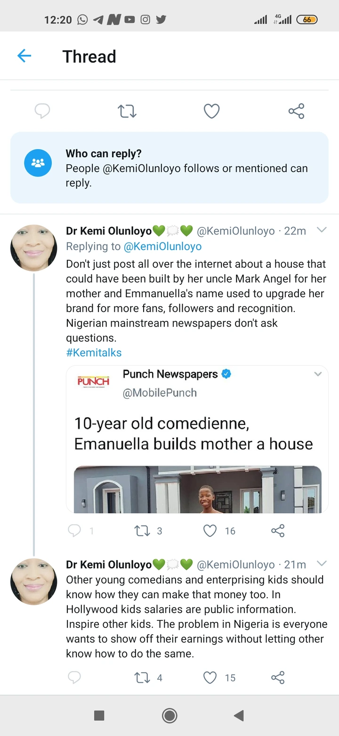Like the tweet showing 15 likes

[210, 677]
